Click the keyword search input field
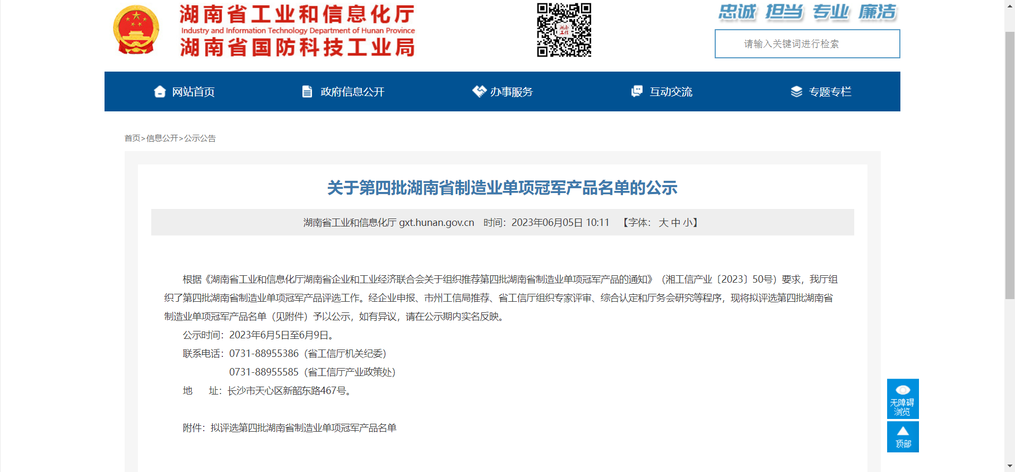 [x=807, y=44]
